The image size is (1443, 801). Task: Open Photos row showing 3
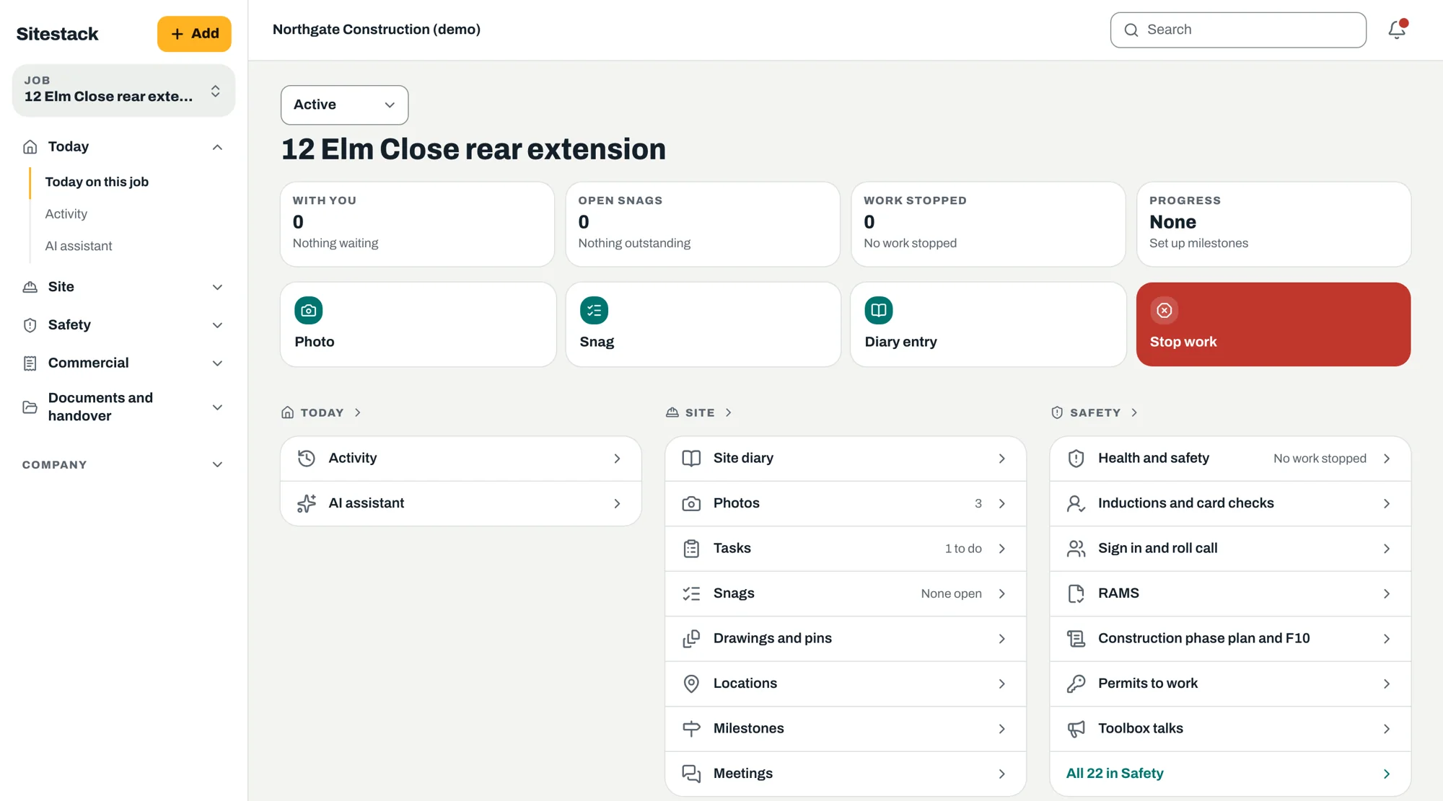point(845,503)
